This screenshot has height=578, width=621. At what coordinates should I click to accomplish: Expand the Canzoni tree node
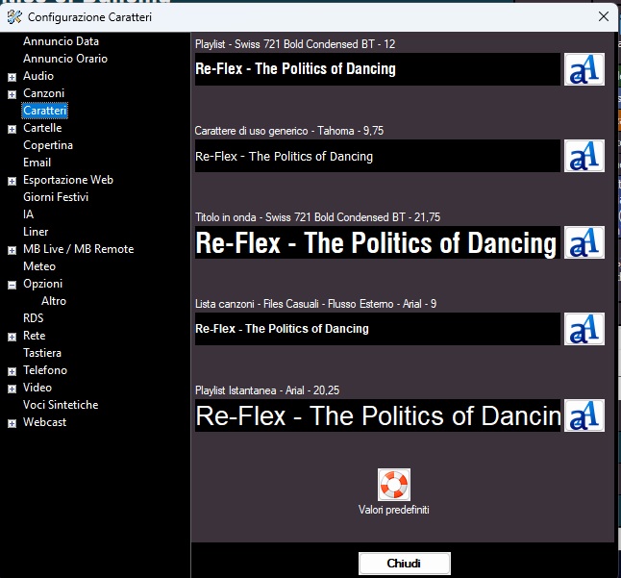(12, 94)
